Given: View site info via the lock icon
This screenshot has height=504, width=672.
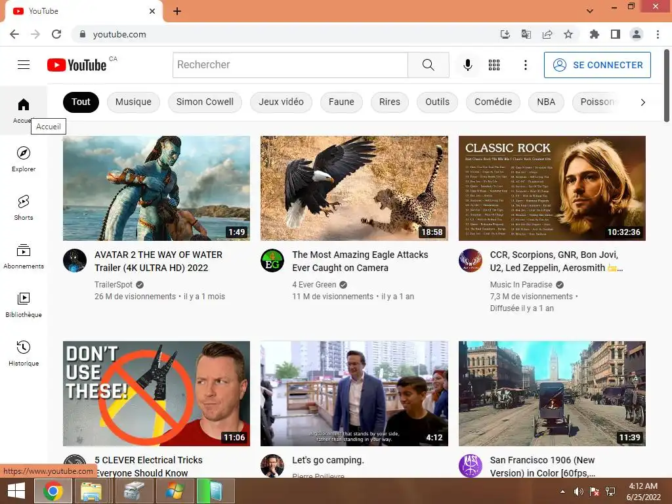Looking at the screenshot, I should [x=82, y=34].
